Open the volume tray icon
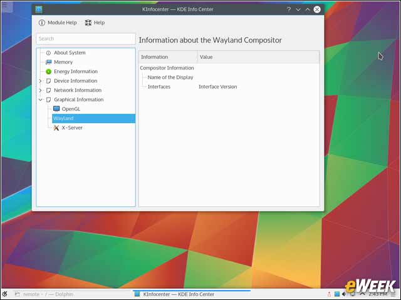 344,294
